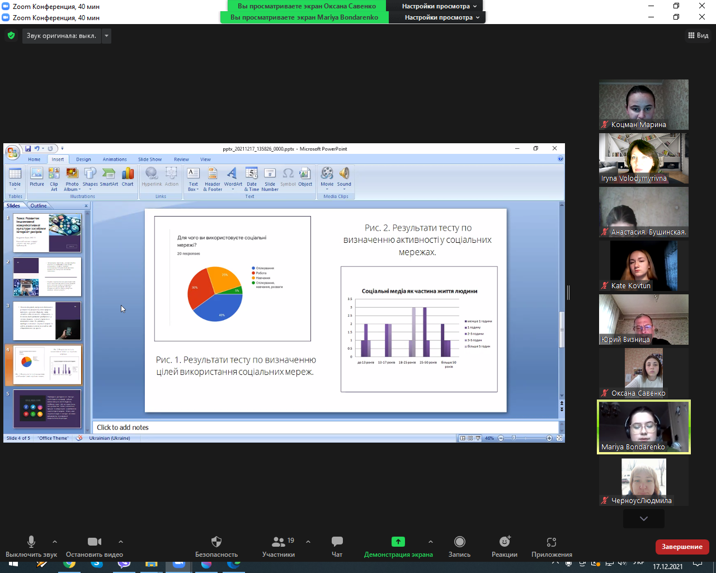Click the Chart icon in Illustrations

tap(128, 176)
